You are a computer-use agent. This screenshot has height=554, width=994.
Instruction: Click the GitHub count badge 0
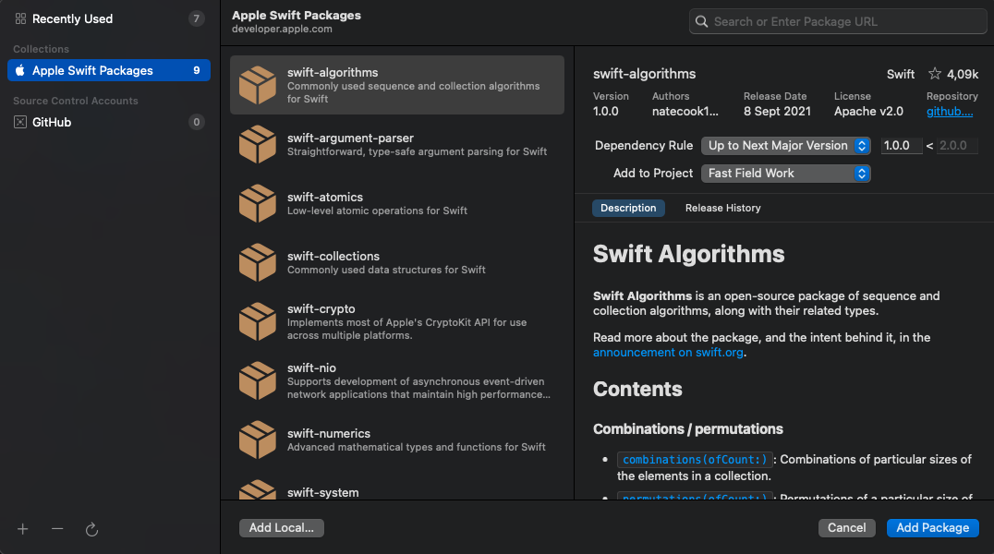click(197, 122)
